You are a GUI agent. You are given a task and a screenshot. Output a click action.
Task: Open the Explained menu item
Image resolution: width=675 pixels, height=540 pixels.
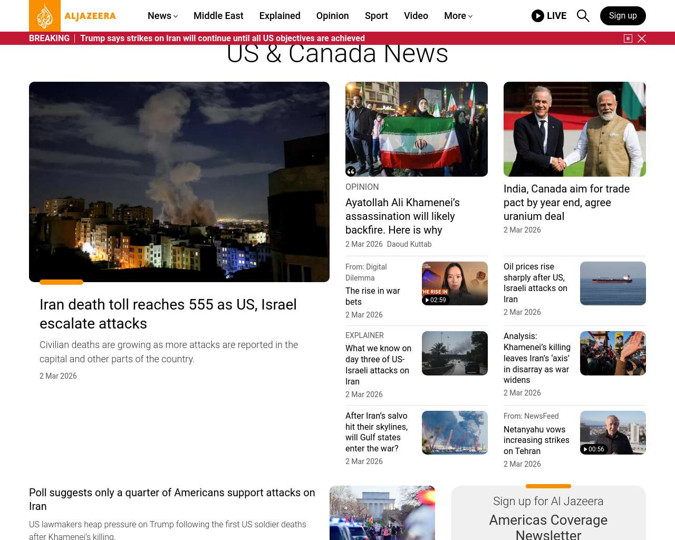point(279,16)
